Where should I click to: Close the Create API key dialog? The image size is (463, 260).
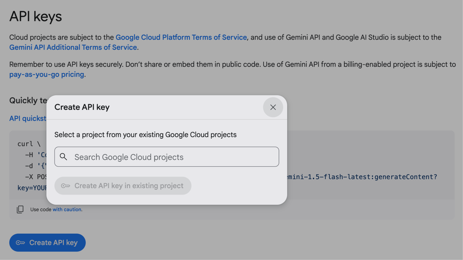pyautogui.click(x=273, y=107)
